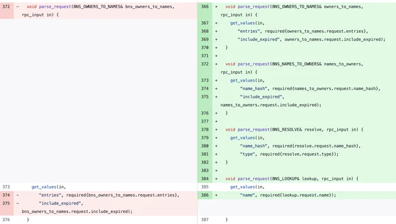The width and height of the screenshot is (396, 224).
Task: Click line number 387 on the right pane
Action: click(x=205, y=219)
